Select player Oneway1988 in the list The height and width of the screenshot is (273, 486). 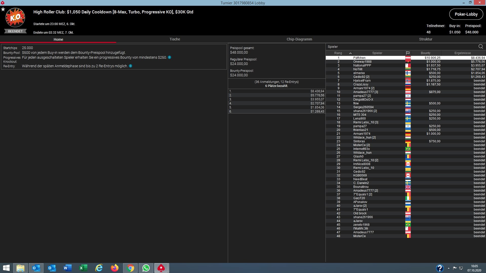tap(362, 62)
